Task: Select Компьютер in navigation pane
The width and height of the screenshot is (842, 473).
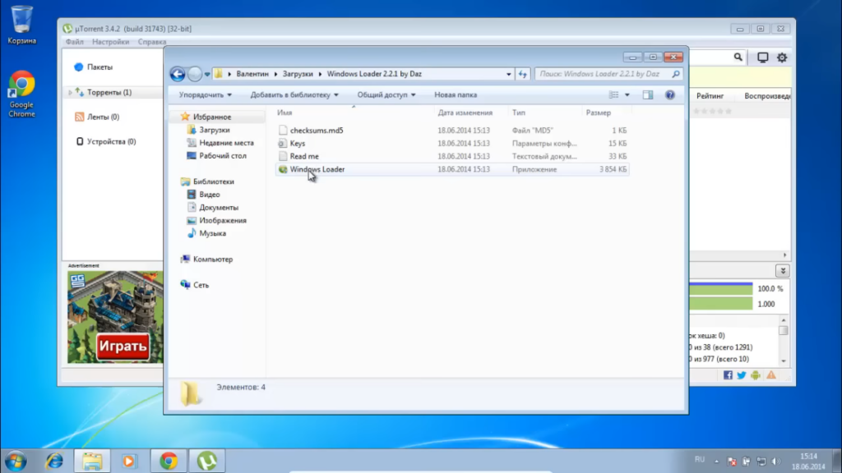Action: (213, 259)
